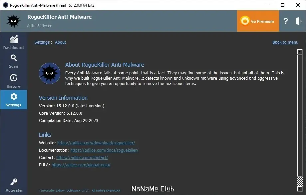
Task: Click 'Compilation Date: Aug 29 2023' text
Action: (x=69, y=121)
